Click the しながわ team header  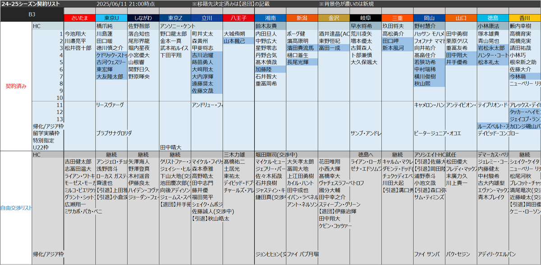[143, 18]
